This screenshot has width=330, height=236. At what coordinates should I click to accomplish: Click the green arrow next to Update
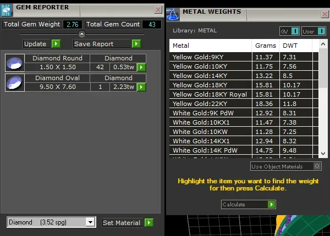click(x=56, y=44)
